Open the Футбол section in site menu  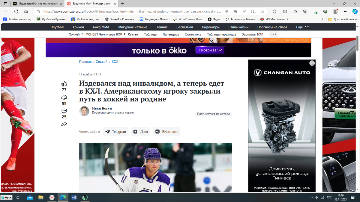click(58, 27)
